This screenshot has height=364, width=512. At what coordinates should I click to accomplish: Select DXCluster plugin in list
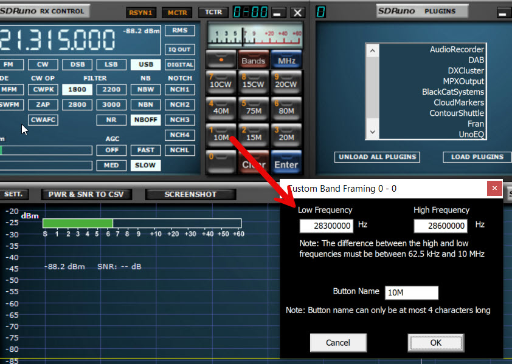[466, 71]
